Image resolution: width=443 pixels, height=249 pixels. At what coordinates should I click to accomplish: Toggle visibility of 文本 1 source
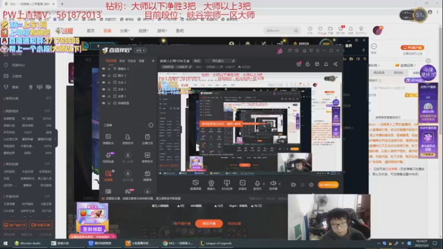[x=104, y=89]
